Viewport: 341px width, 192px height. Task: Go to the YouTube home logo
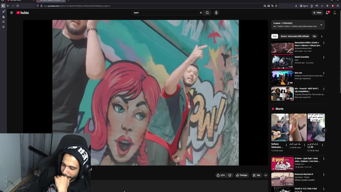tap(23, 13)
